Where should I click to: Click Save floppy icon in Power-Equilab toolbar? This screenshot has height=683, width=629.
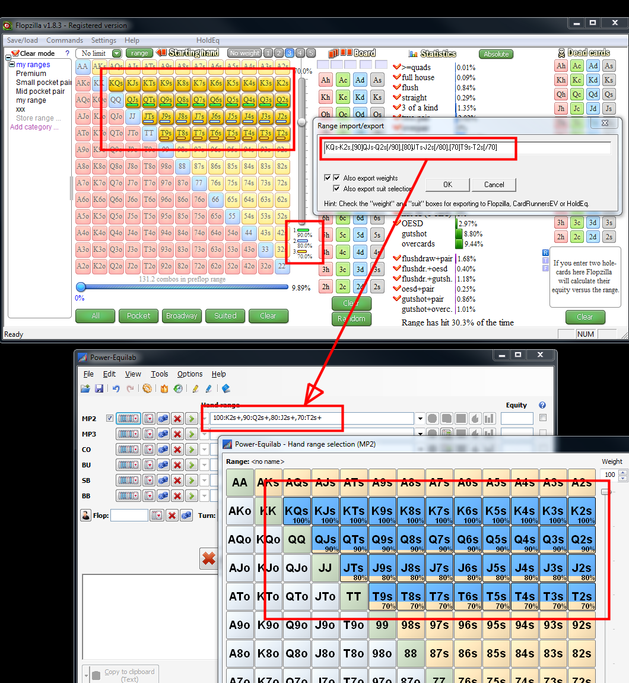click(x=99, y=388)
